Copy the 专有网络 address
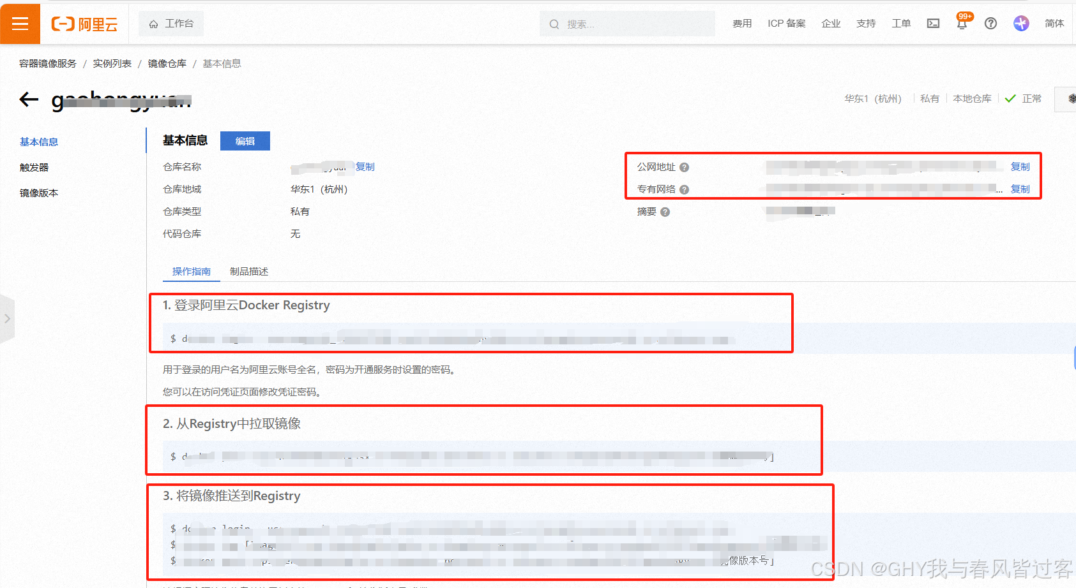 tap(1020, 189)
